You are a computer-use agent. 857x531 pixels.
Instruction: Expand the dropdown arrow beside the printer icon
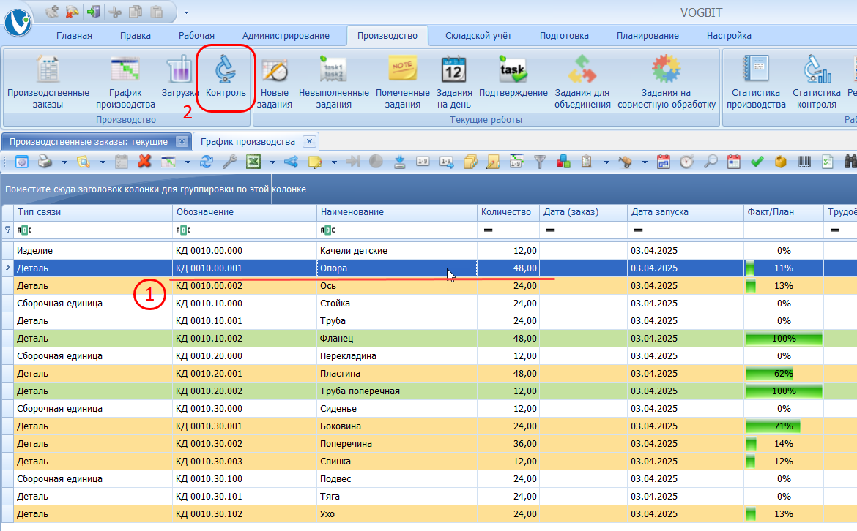tap(64, 162)
